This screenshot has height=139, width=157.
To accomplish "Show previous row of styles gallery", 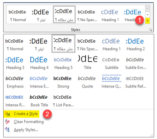I will 147,8.
